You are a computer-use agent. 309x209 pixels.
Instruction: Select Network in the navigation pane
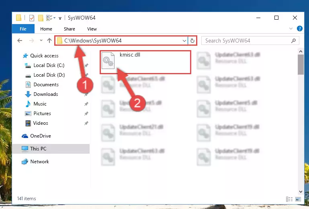pos(39,162)
